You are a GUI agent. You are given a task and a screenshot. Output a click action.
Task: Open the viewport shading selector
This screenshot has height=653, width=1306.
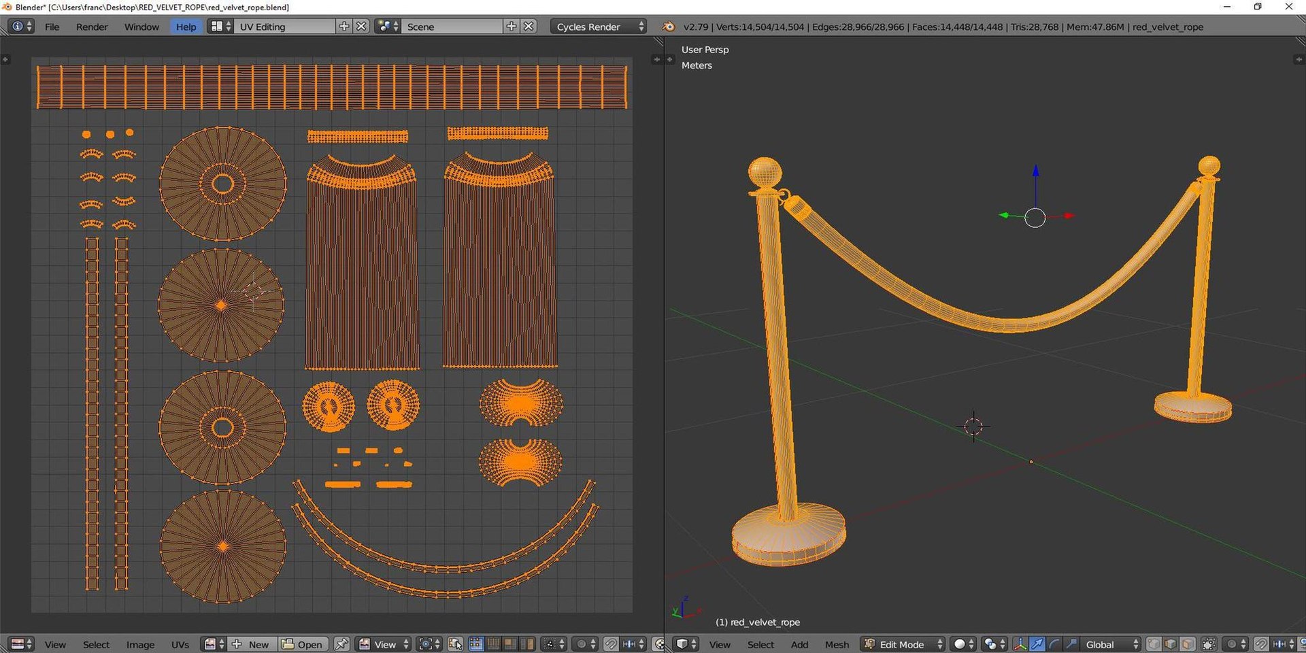click(x=963, y=644)
